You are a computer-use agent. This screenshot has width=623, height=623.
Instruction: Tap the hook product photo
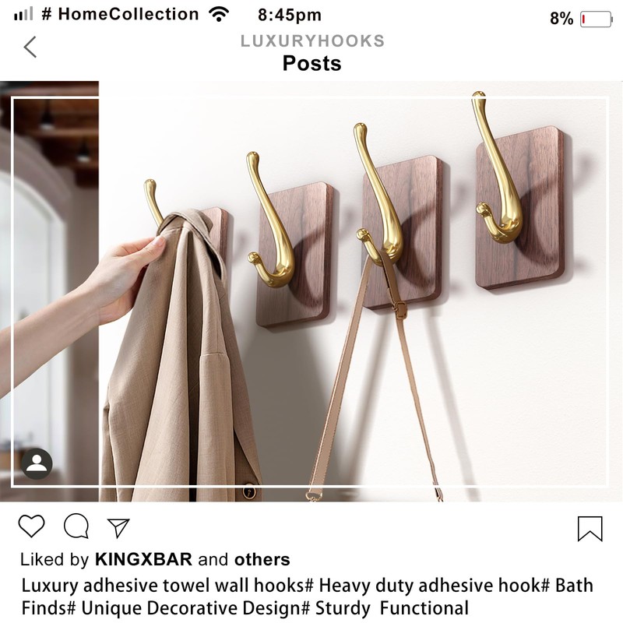point(311,291)
